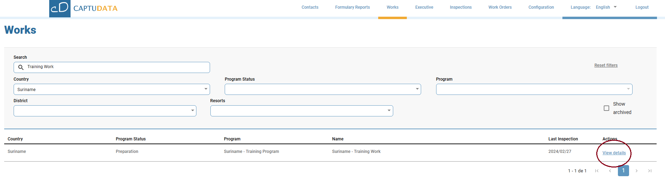Open the Resorts dropdown
Screen dimensions: 665x188
tap(301, 111)
